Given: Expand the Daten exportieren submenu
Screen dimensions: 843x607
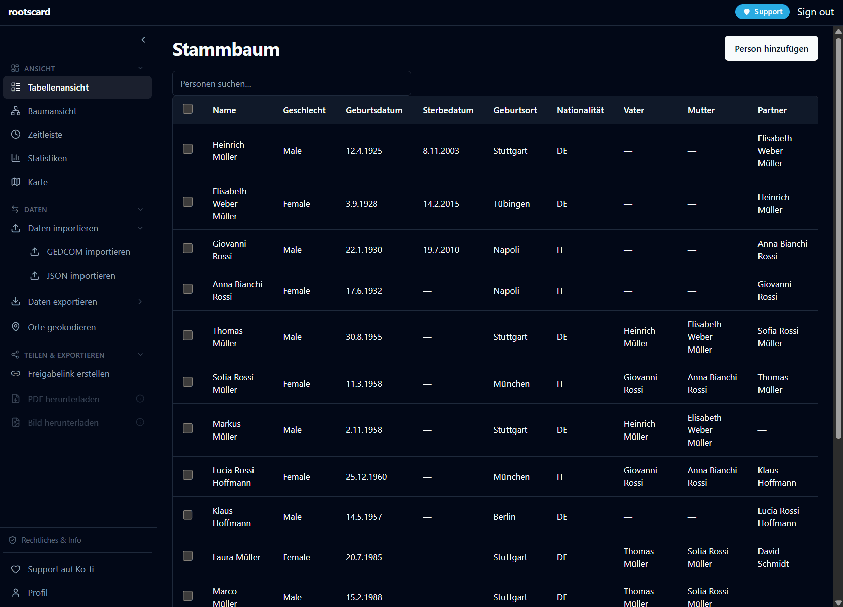Looking at the screenshot, I should point(140,302).
